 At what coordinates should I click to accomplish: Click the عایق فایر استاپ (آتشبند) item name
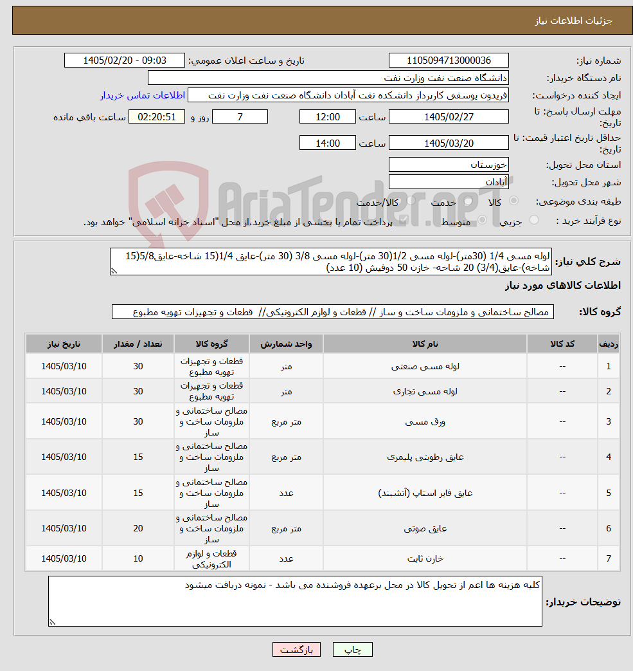[425, 493]
